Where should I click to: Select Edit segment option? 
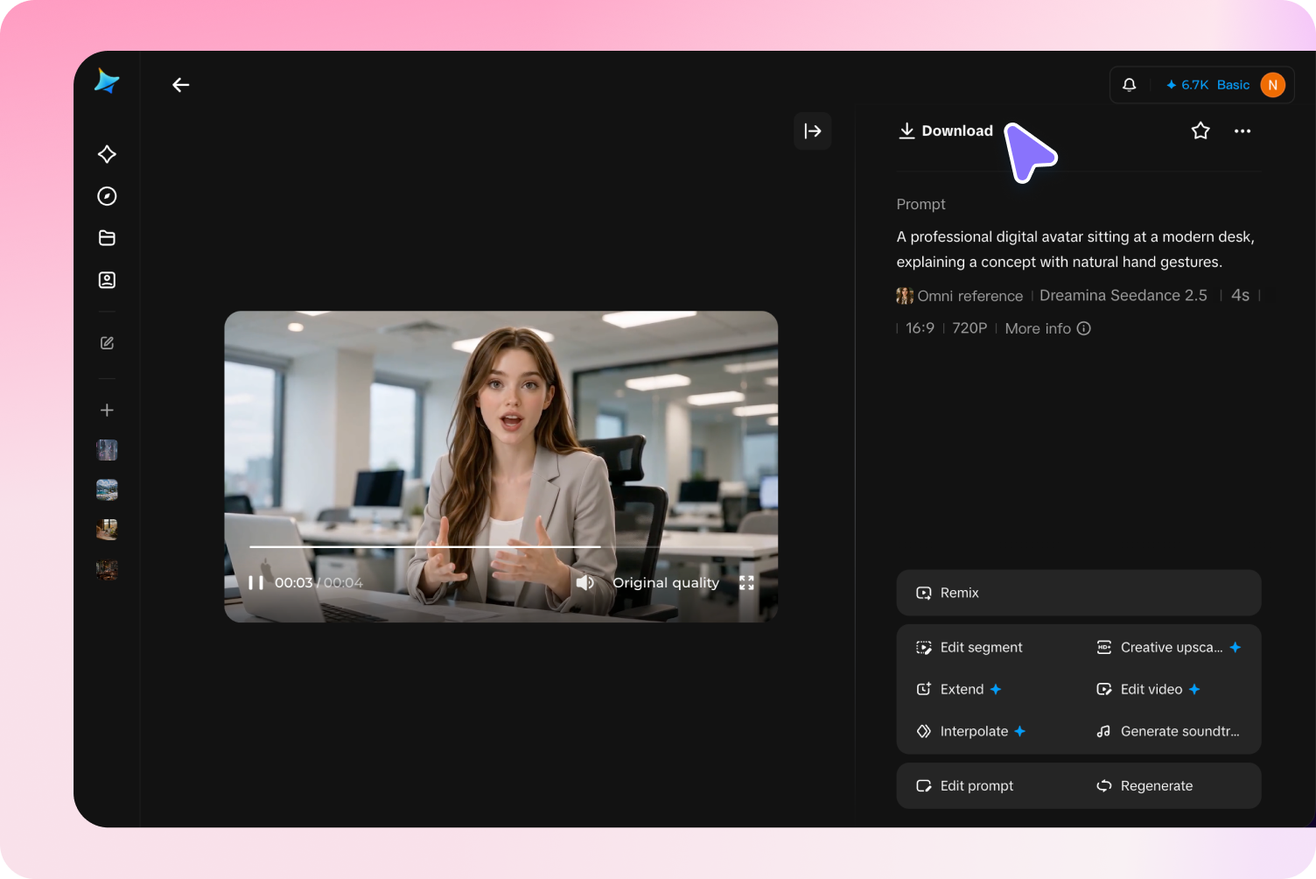969,648
